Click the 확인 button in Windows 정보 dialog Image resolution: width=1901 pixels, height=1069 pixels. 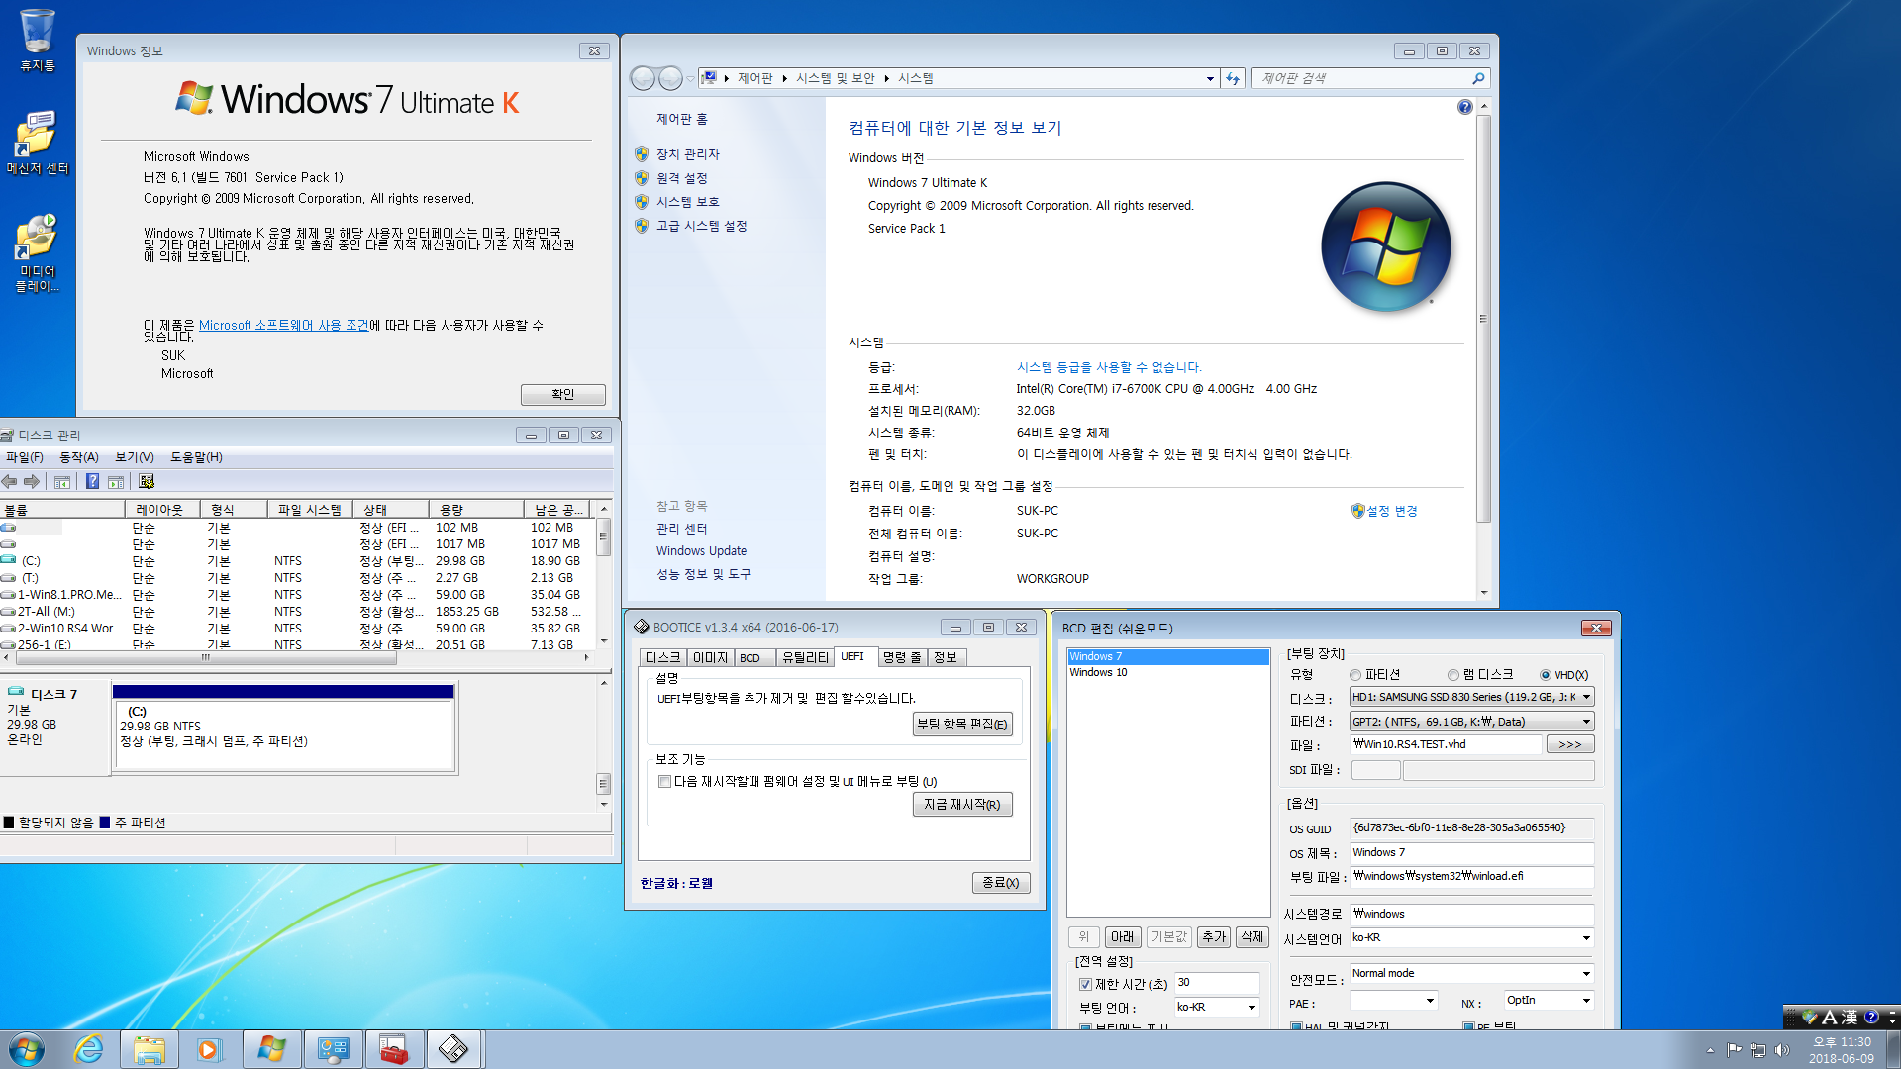point(563,394)
